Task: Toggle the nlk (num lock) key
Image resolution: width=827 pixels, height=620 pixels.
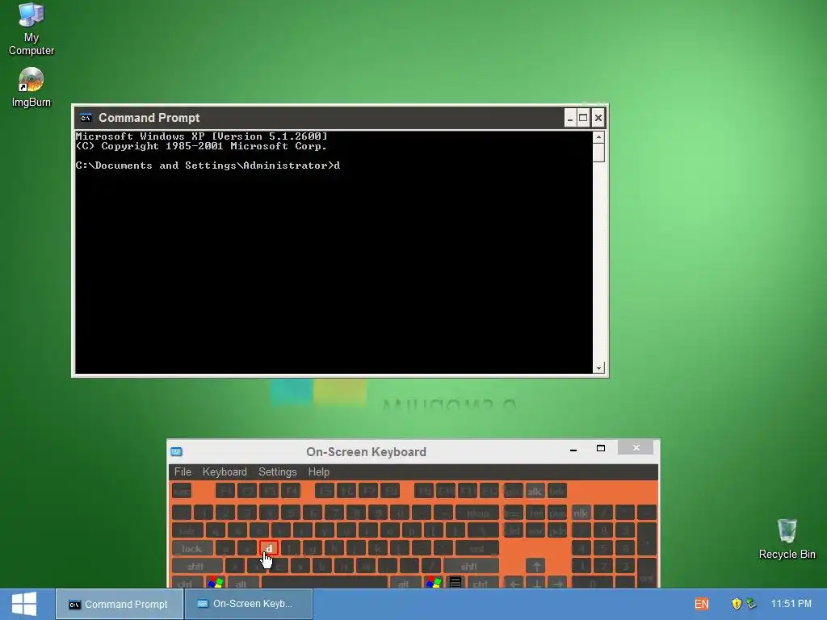Action: [x=581, y=513]
